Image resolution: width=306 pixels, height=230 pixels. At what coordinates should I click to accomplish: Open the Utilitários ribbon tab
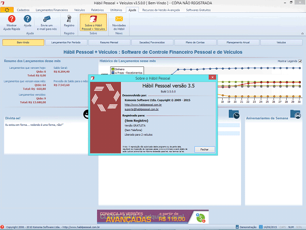click(116, 10)
